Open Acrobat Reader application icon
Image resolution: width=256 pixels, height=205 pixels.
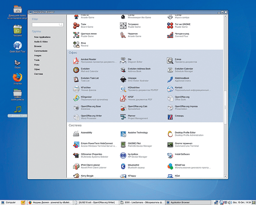tap(76, 61)
